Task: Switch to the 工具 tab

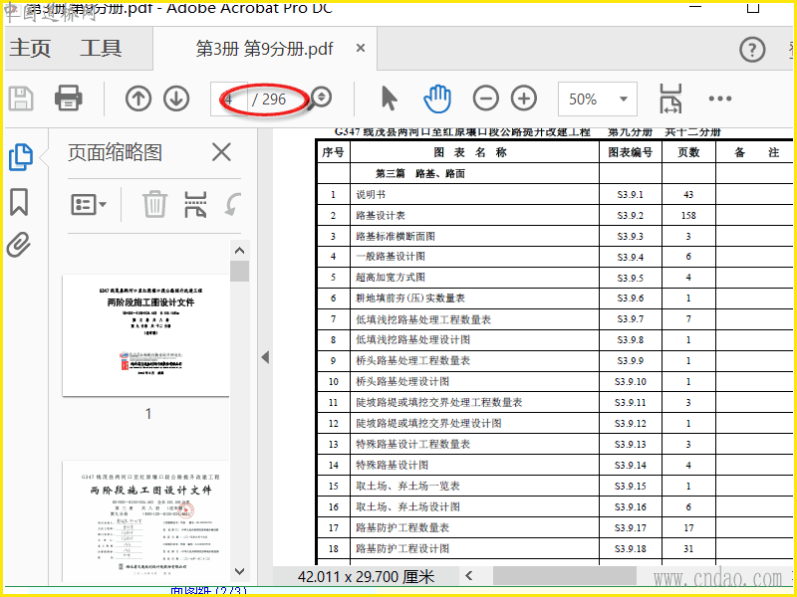Action: (x=101, y=48)
